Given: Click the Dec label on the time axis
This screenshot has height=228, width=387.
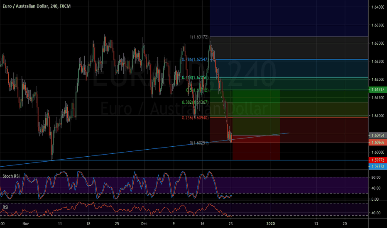Looking at the screenshot, I should (x=143, y=223).
